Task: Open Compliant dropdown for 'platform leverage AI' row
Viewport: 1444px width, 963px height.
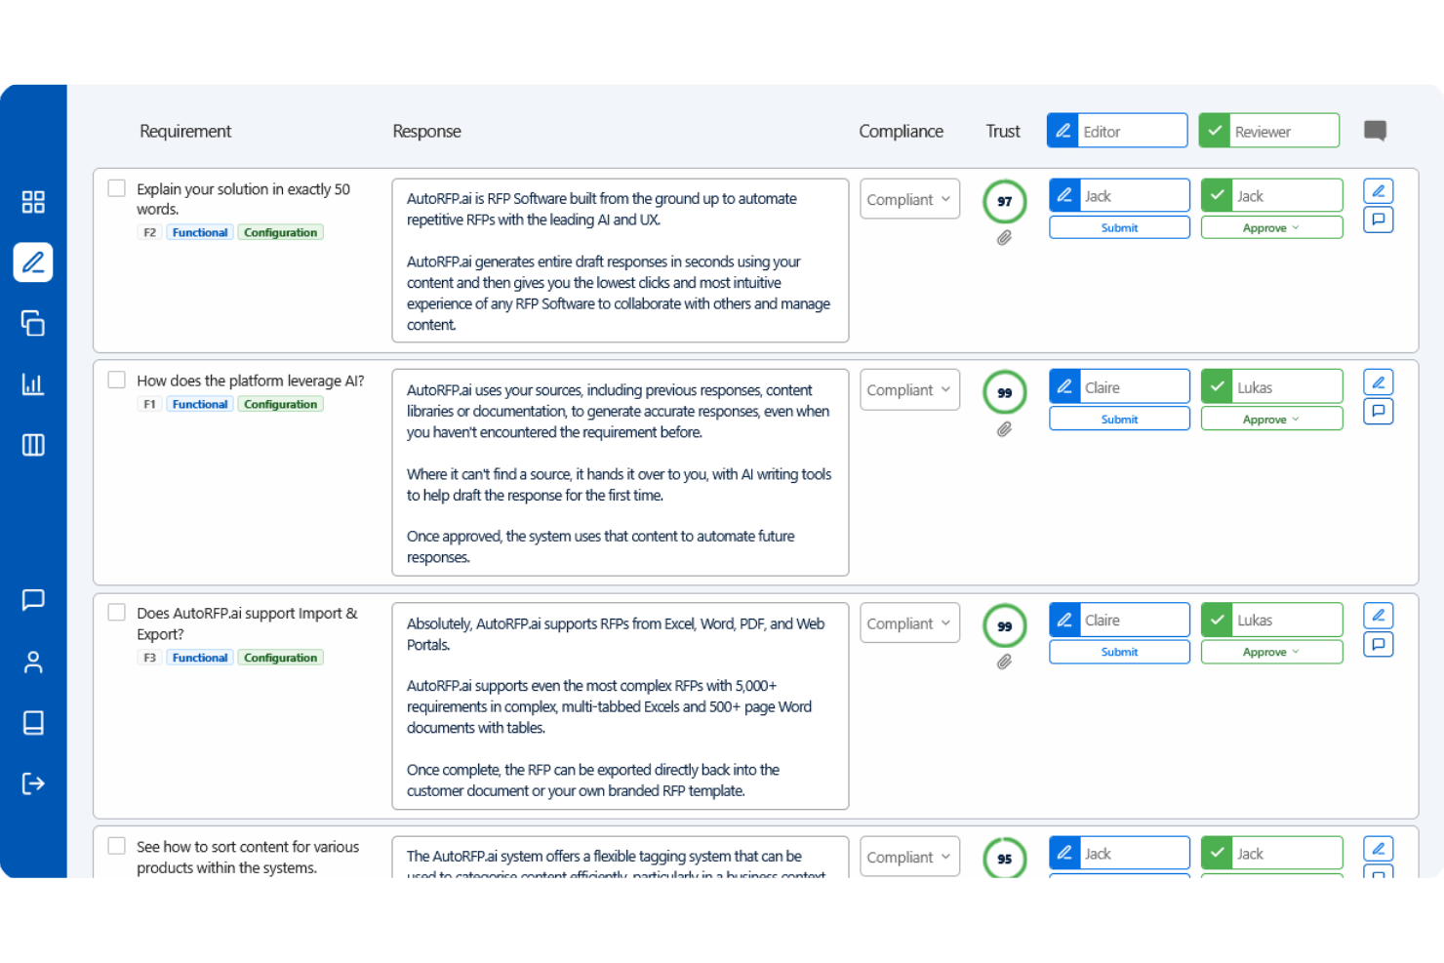Action: pos(909,390)
